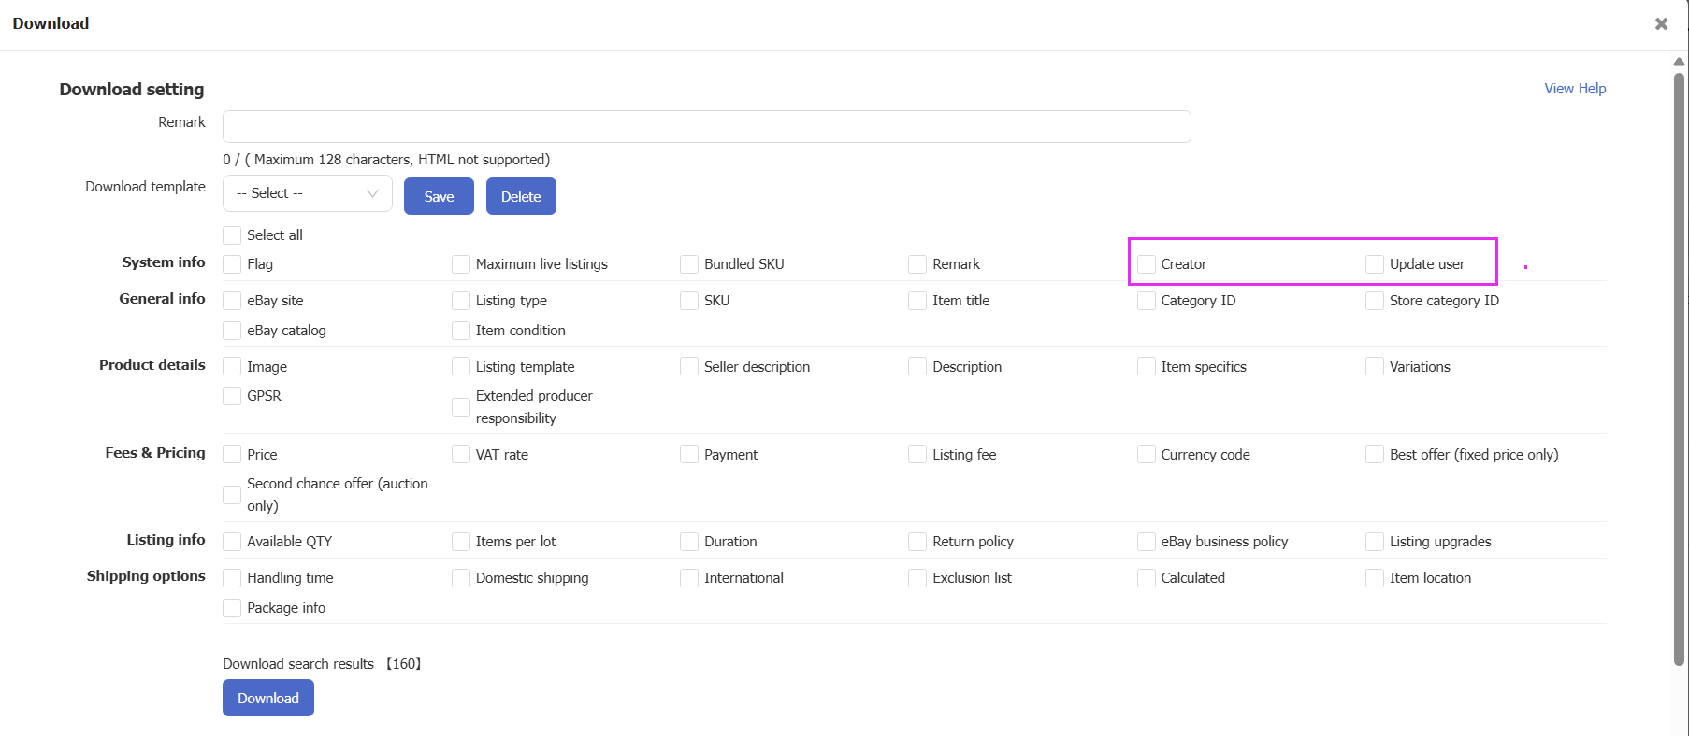Image resolution: width=1689 pixels, height=736 pixels.
Task: Close the Download dialog with the X icon
Action: pos(1661,24)
